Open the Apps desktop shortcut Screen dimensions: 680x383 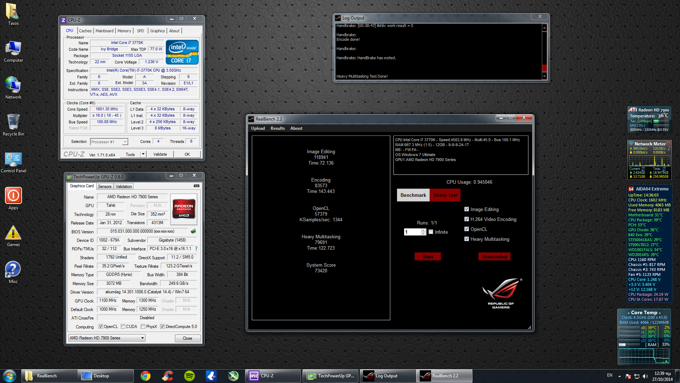(x=13, y=199)
